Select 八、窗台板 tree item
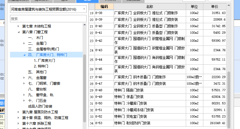Screen dimensions: 240x129 pos(37,89)
